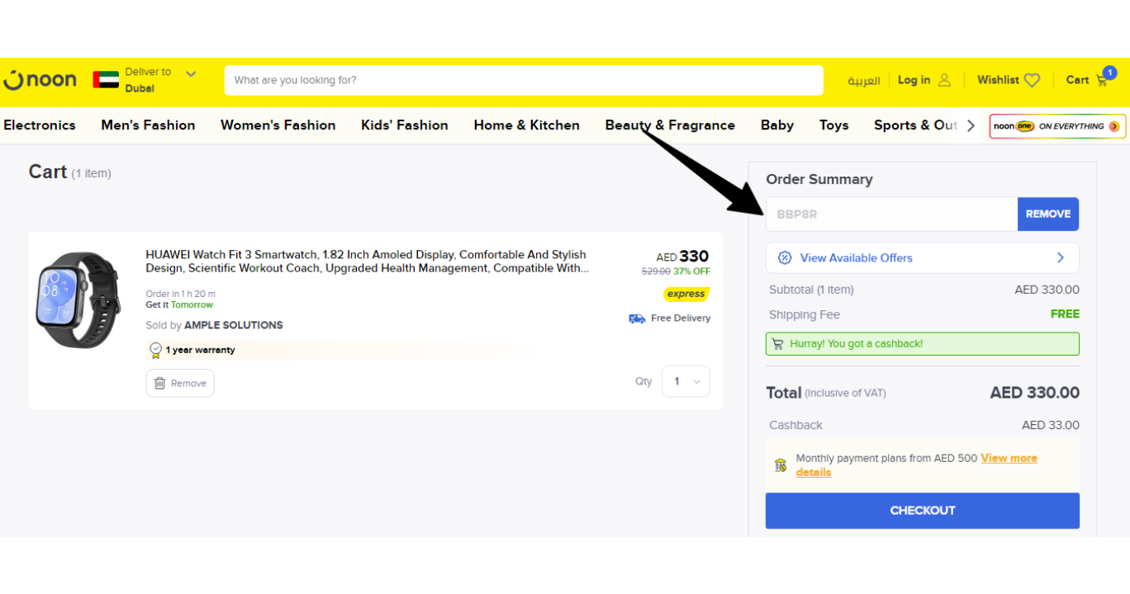Click the Subtotal AED 330.00 amount

pos(1047,290)
